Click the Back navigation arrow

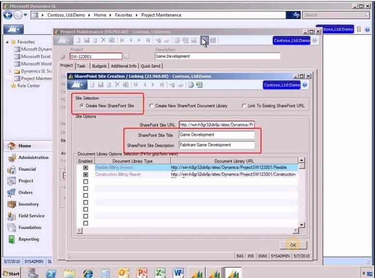click(x=8, y=15)
